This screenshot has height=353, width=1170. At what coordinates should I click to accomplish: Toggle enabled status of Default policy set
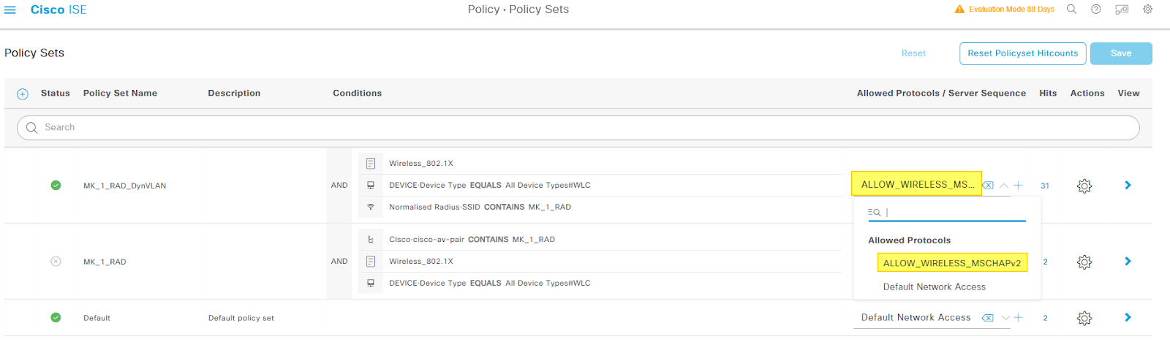pos(56,318)
